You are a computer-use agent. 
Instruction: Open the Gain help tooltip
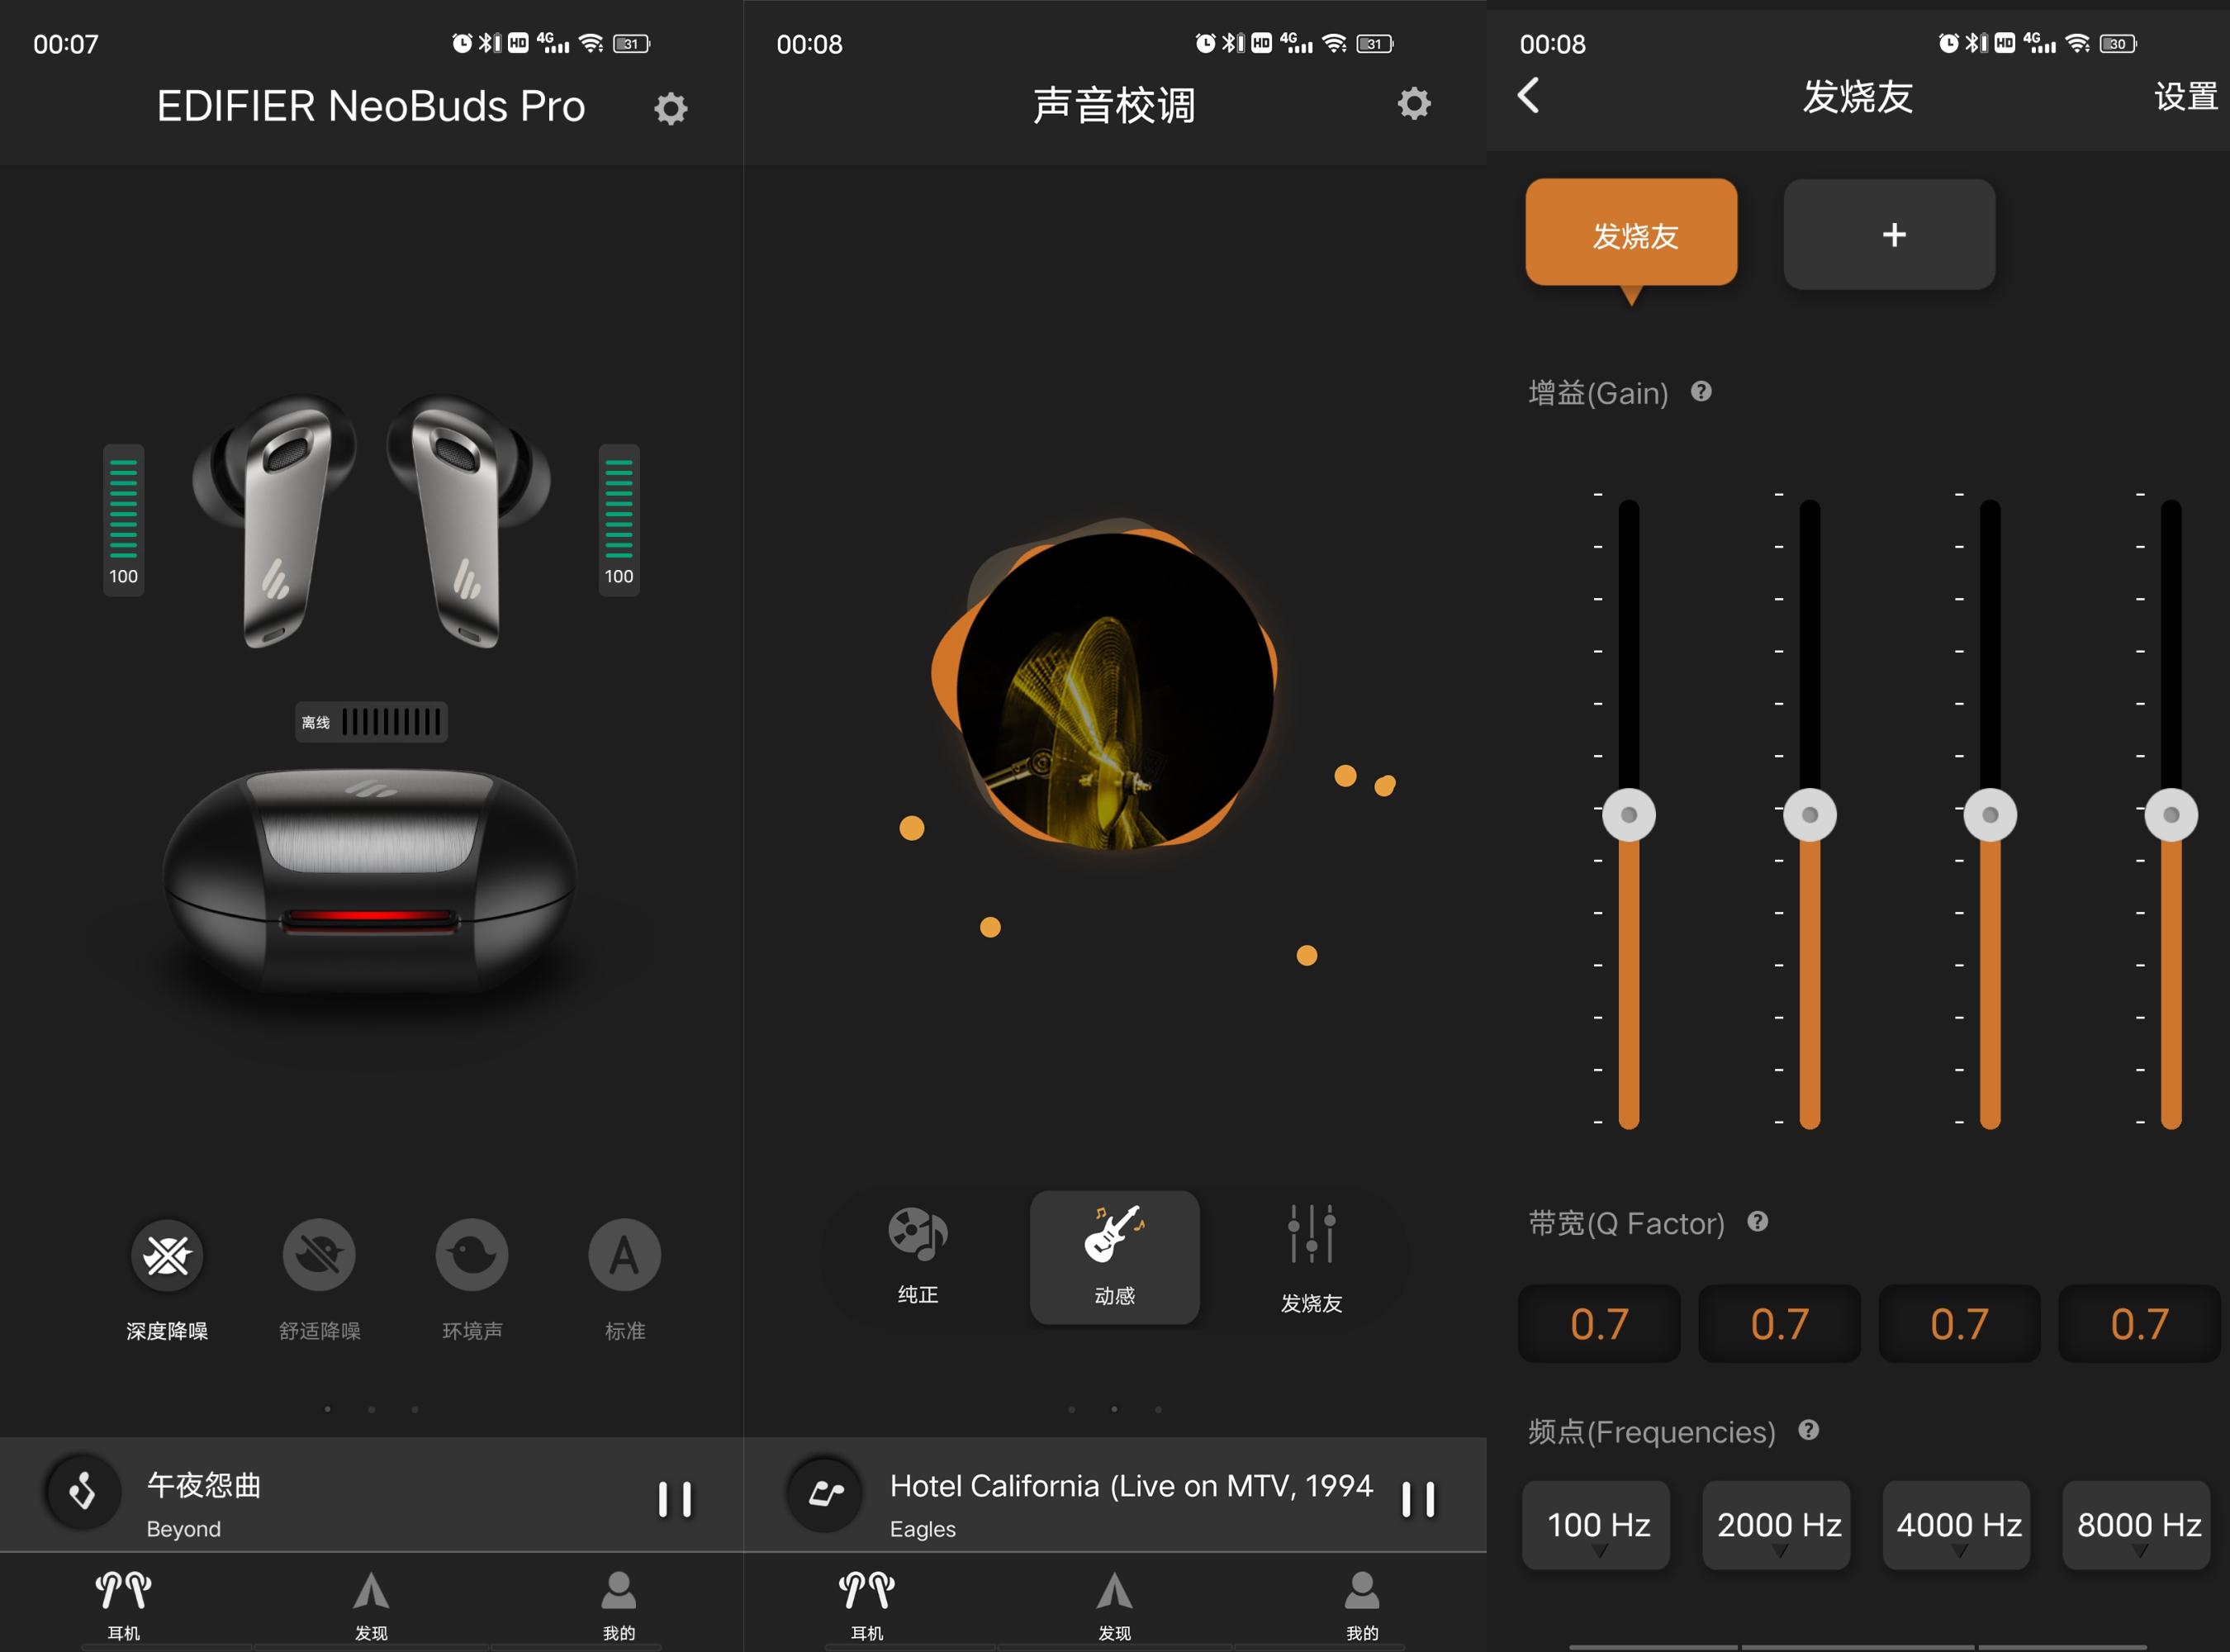(1703, 393)
